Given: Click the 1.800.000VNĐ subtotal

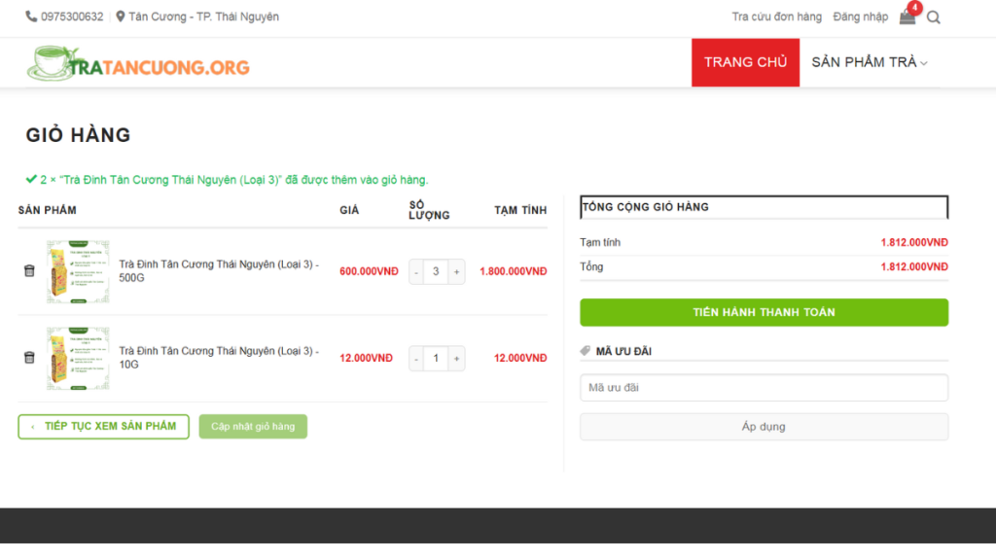Looking at the screenshot, I should [x=514, y=271].
